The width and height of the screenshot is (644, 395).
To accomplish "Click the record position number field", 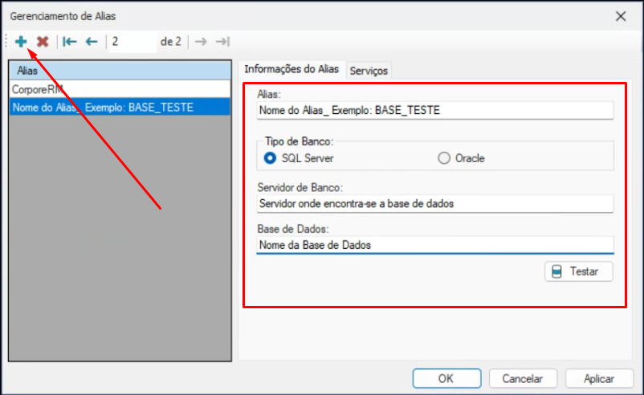I will pyautogui.click(x=132, y=42).
